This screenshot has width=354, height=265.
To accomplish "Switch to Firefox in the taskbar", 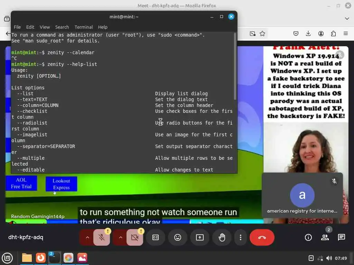I will tap(41, 258).
